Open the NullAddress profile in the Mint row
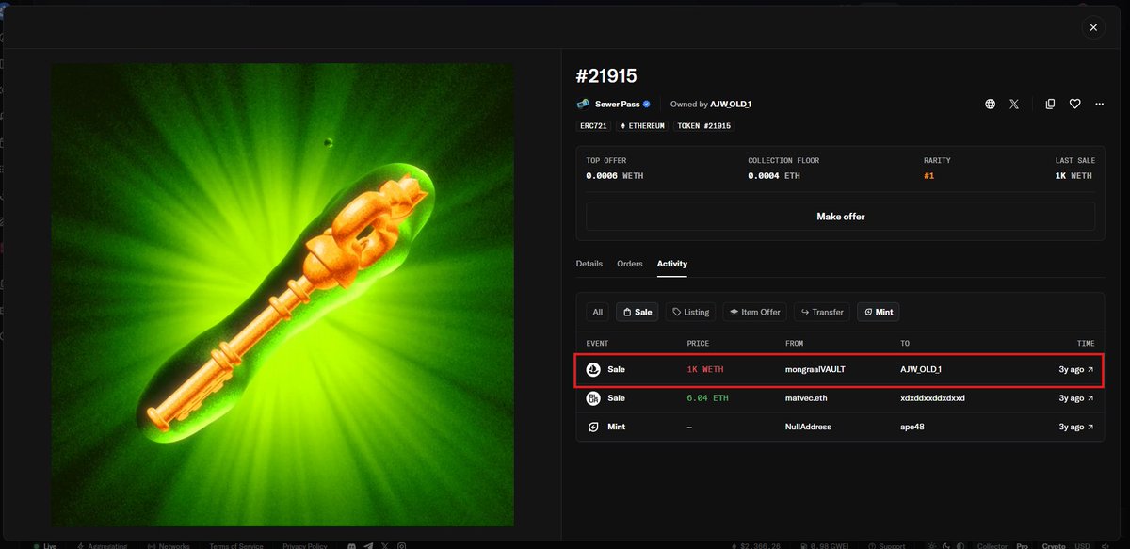Viewport: 1130px width, 549px height. [807, 428]
